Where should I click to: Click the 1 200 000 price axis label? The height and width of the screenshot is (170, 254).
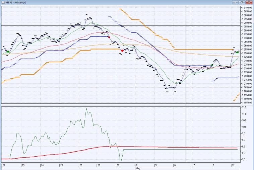coord(247,91)
